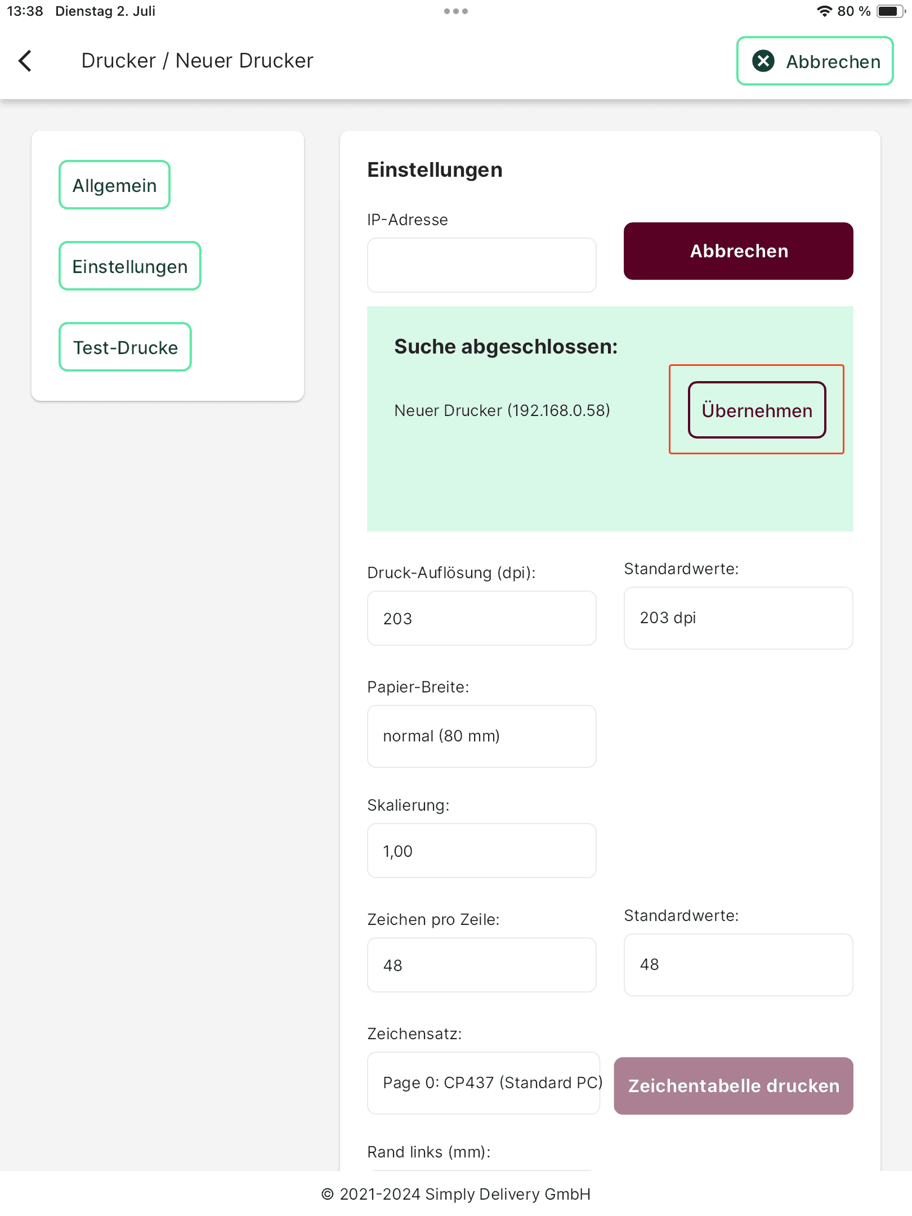Tap the battery status icon
Screen dimensions: 912x1216
(x=890, y=11)
